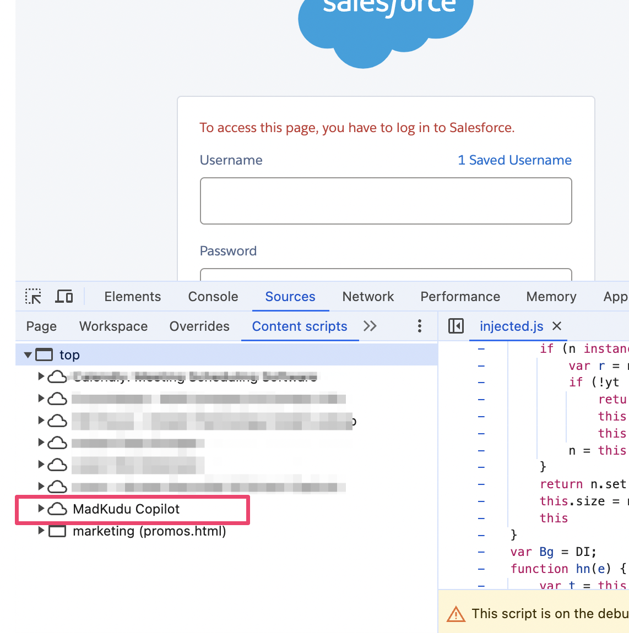
Task: Open the Workspace sub-tab
Action: (x=113, y=326)
